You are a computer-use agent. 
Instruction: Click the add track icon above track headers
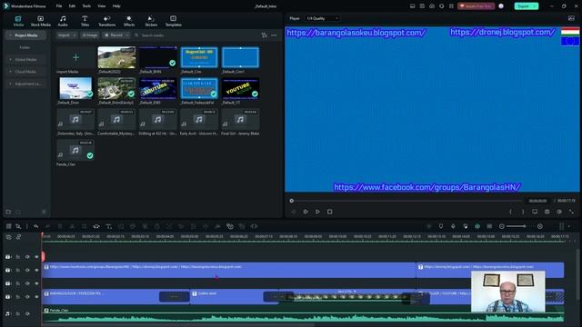[x=8, y=237]
